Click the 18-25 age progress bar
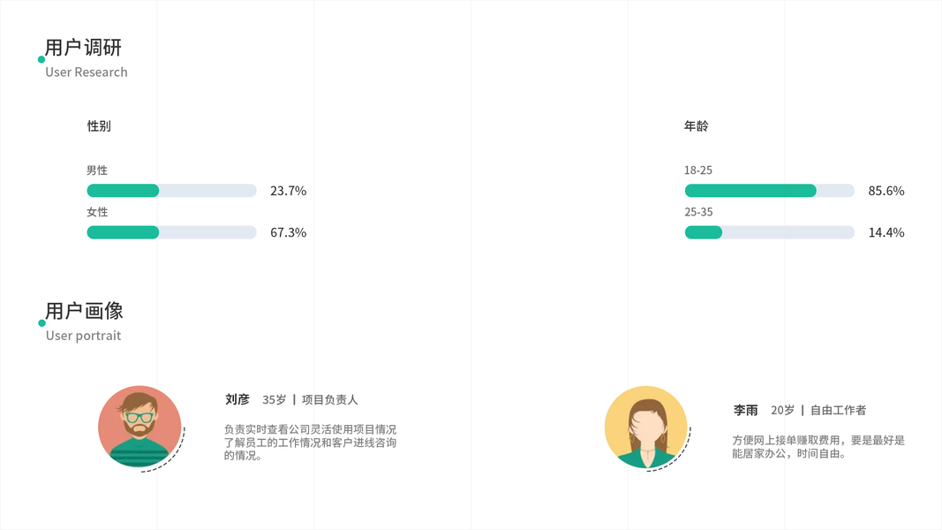Image resolution: width=942 pixels, height=530 pixels. point(769,191)
